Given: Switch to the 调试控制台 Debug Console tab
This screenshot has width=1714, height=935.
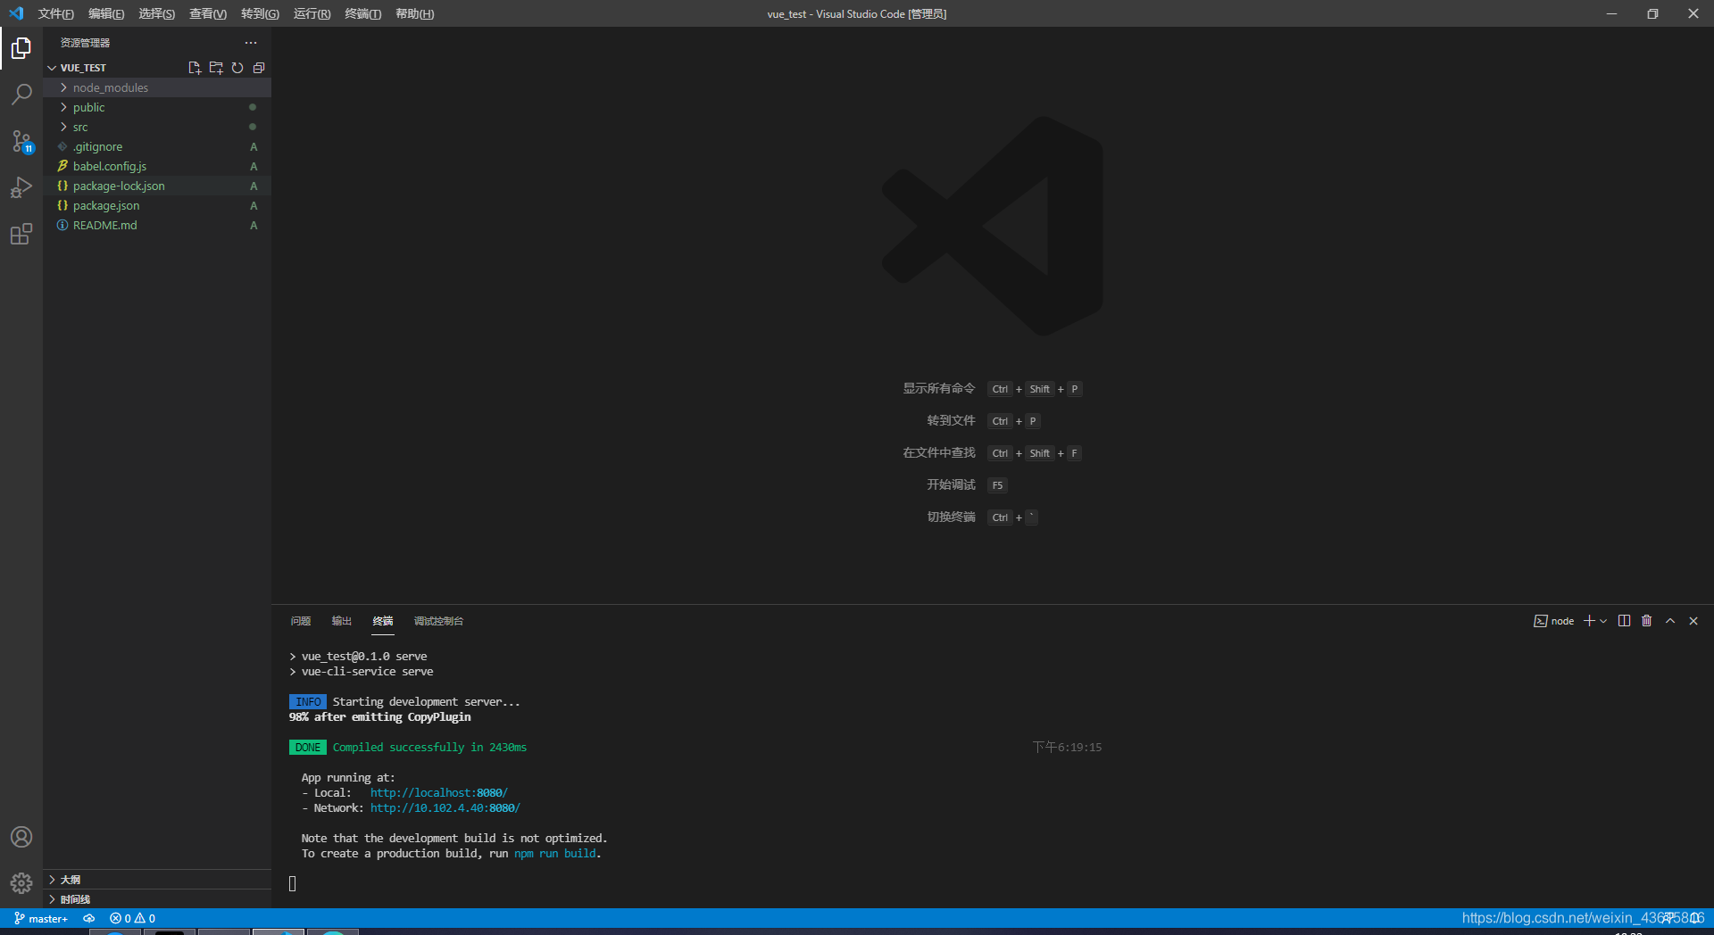Looking at the screenshot, I should [438, 621].
